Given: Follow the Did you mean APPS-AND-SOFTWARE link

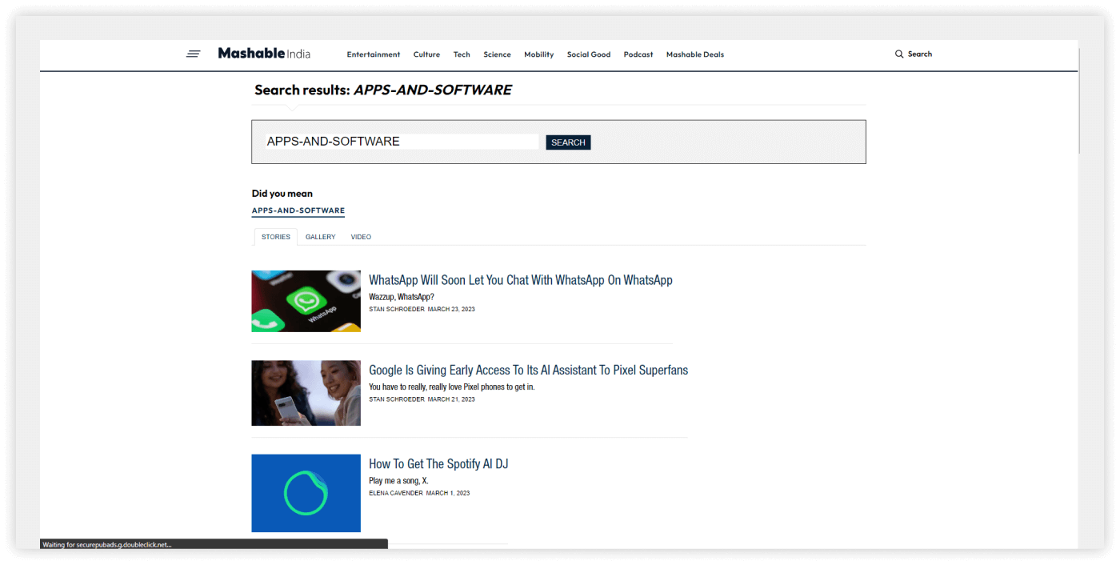Looking at the screenshot, I should 298,211.
